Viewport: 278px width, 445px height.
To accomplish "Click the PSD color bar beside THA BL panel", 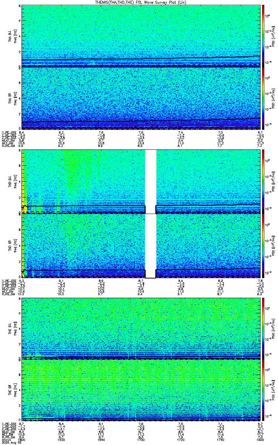I will point(263,36).
